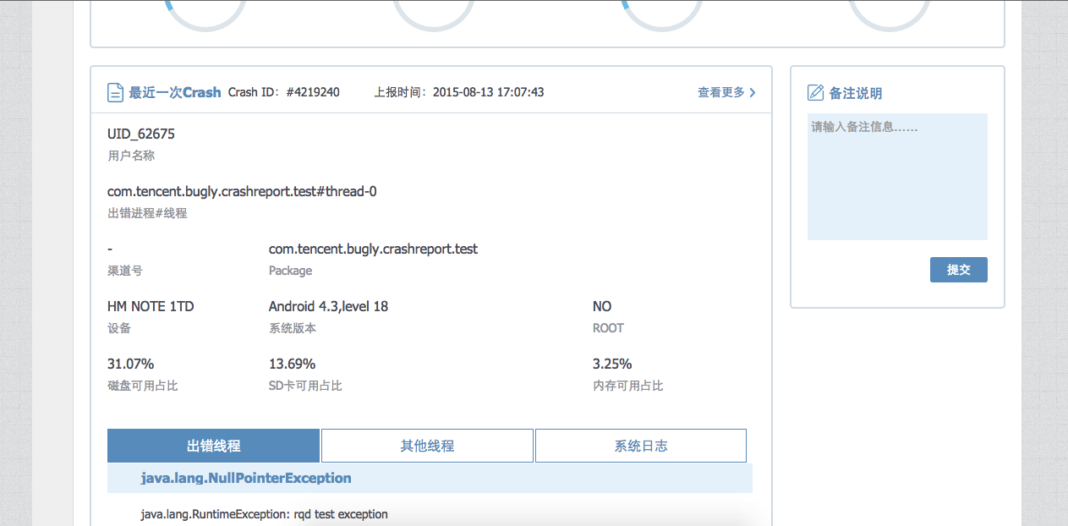Expand the java.lang.NullPointerException header row

(245, 478)
